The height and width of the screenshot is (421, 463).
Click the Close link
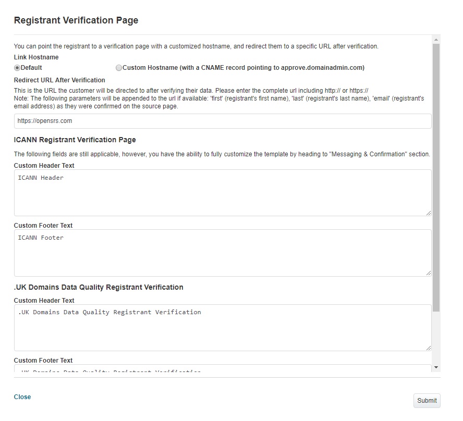(22, 397)
